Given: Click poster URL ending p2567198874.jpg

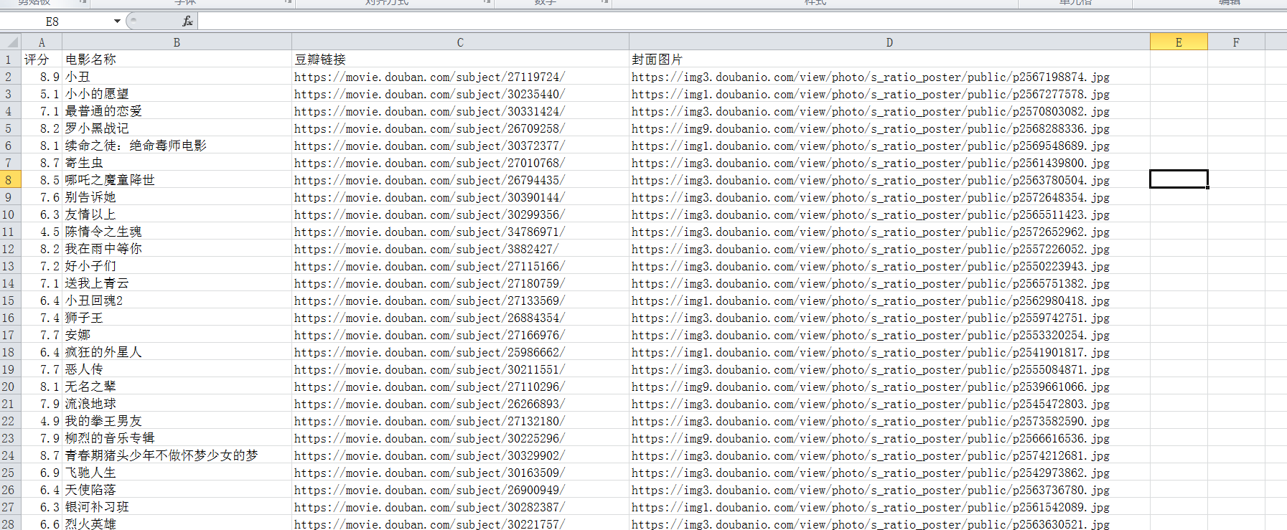Looking at the screenshot, I should pos(889,77).
